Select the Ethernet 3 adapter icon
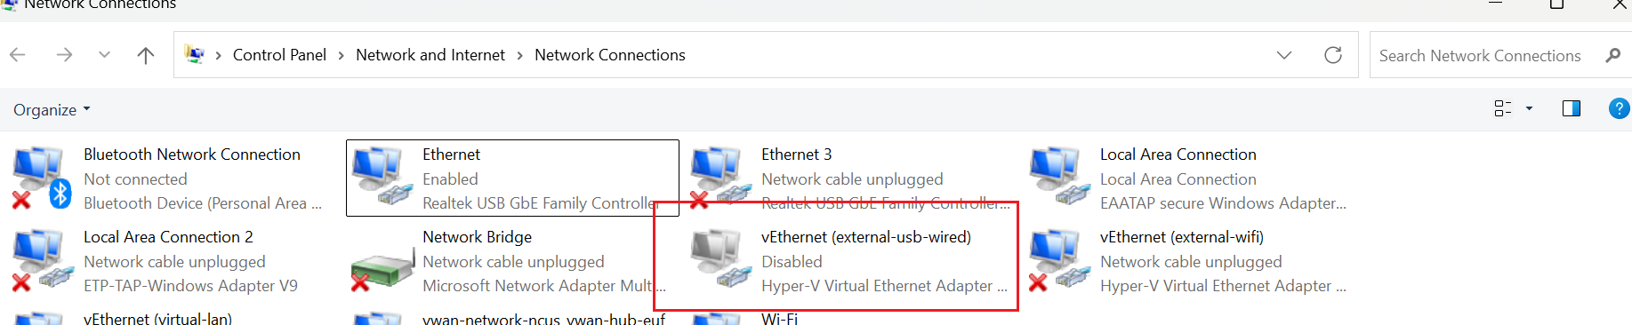 click(717, 178)
